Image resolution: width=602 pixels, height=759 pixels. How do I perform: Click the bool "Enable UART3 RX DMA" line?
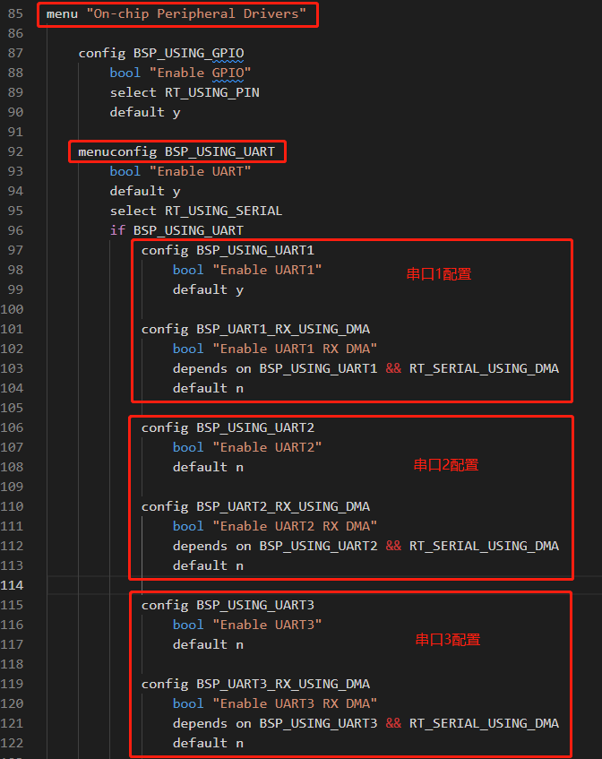[x=275, y=703]
